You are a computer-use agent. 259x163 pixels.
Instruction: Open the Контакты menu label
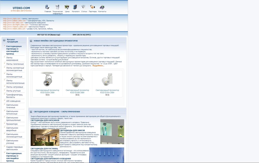[x=102, y=12]
